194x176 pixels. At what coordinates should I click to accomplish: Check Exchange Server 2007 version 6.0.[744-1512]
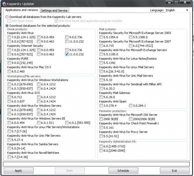pos(131,46)
